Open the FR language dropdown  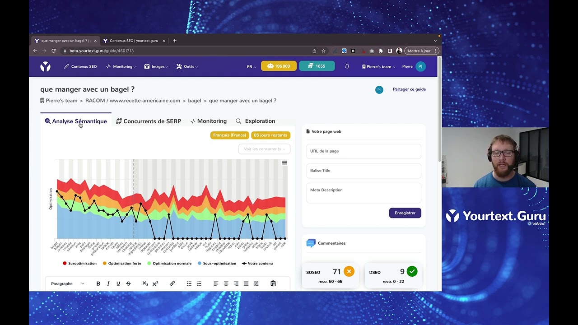click(252, 66)
